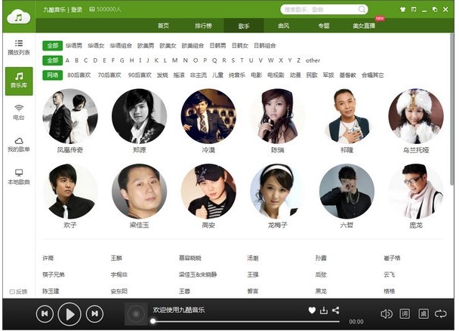Click the album disc thumbnail in player
Viewport: 459px width, 331px height.
(136, 314)
